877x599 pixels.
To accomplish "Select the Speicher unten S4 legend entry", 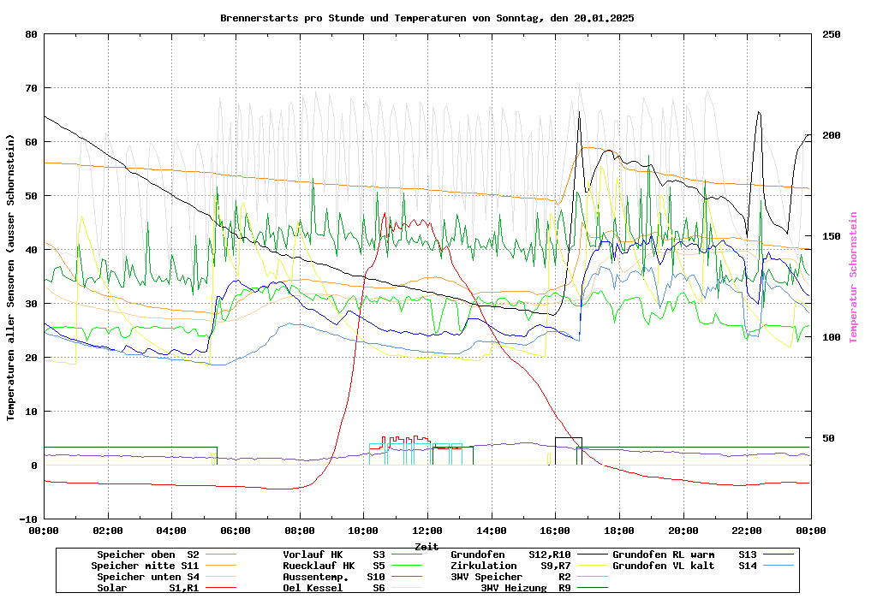I will [x=145, y=577].
